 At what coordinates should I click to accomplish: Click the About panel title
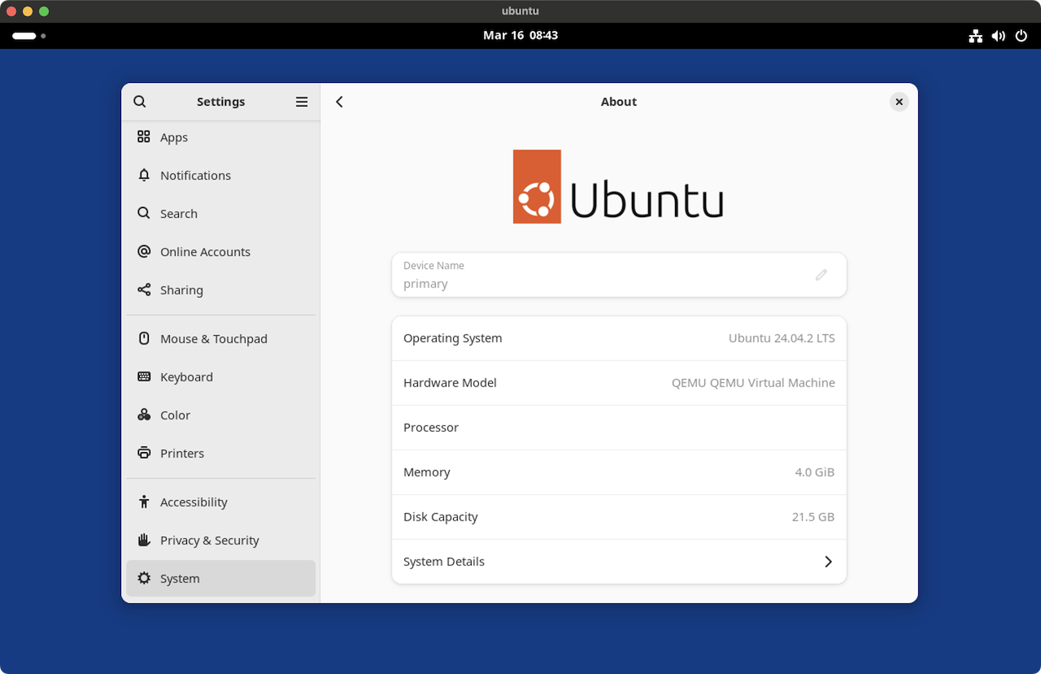coord(619,102)
